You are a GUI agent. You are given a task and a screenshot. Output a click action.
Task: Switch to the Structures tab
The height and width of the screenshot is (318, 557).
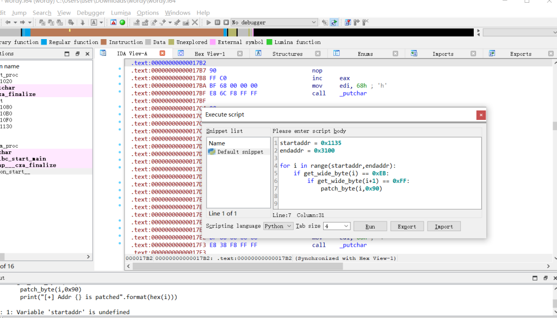point(287,54)
